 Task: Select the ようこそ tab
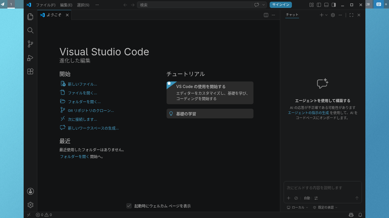(54, 15)
